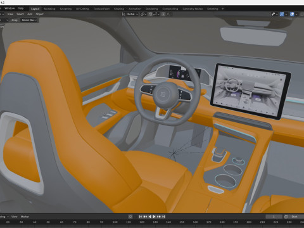Toggle viewport overlays icon
This screenshot has height=228, width=304.
pos(292,14)
